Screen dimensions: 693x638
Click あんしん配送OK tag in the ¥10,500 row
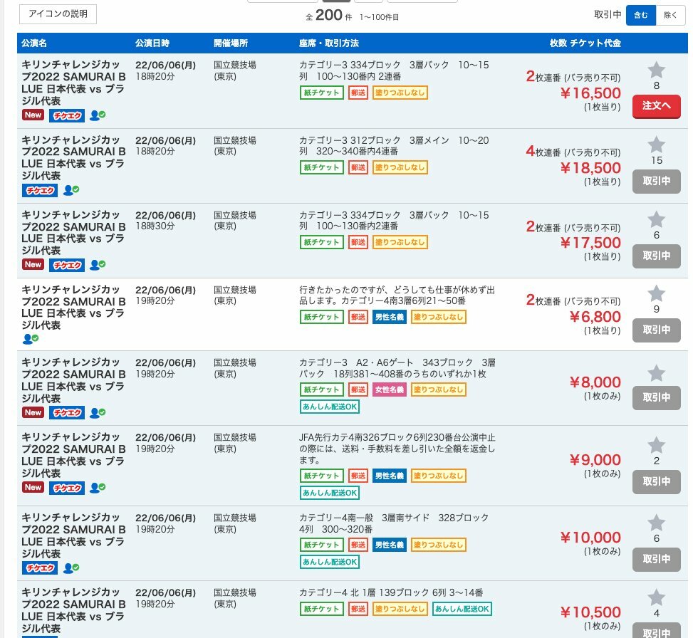click(462, 609)
